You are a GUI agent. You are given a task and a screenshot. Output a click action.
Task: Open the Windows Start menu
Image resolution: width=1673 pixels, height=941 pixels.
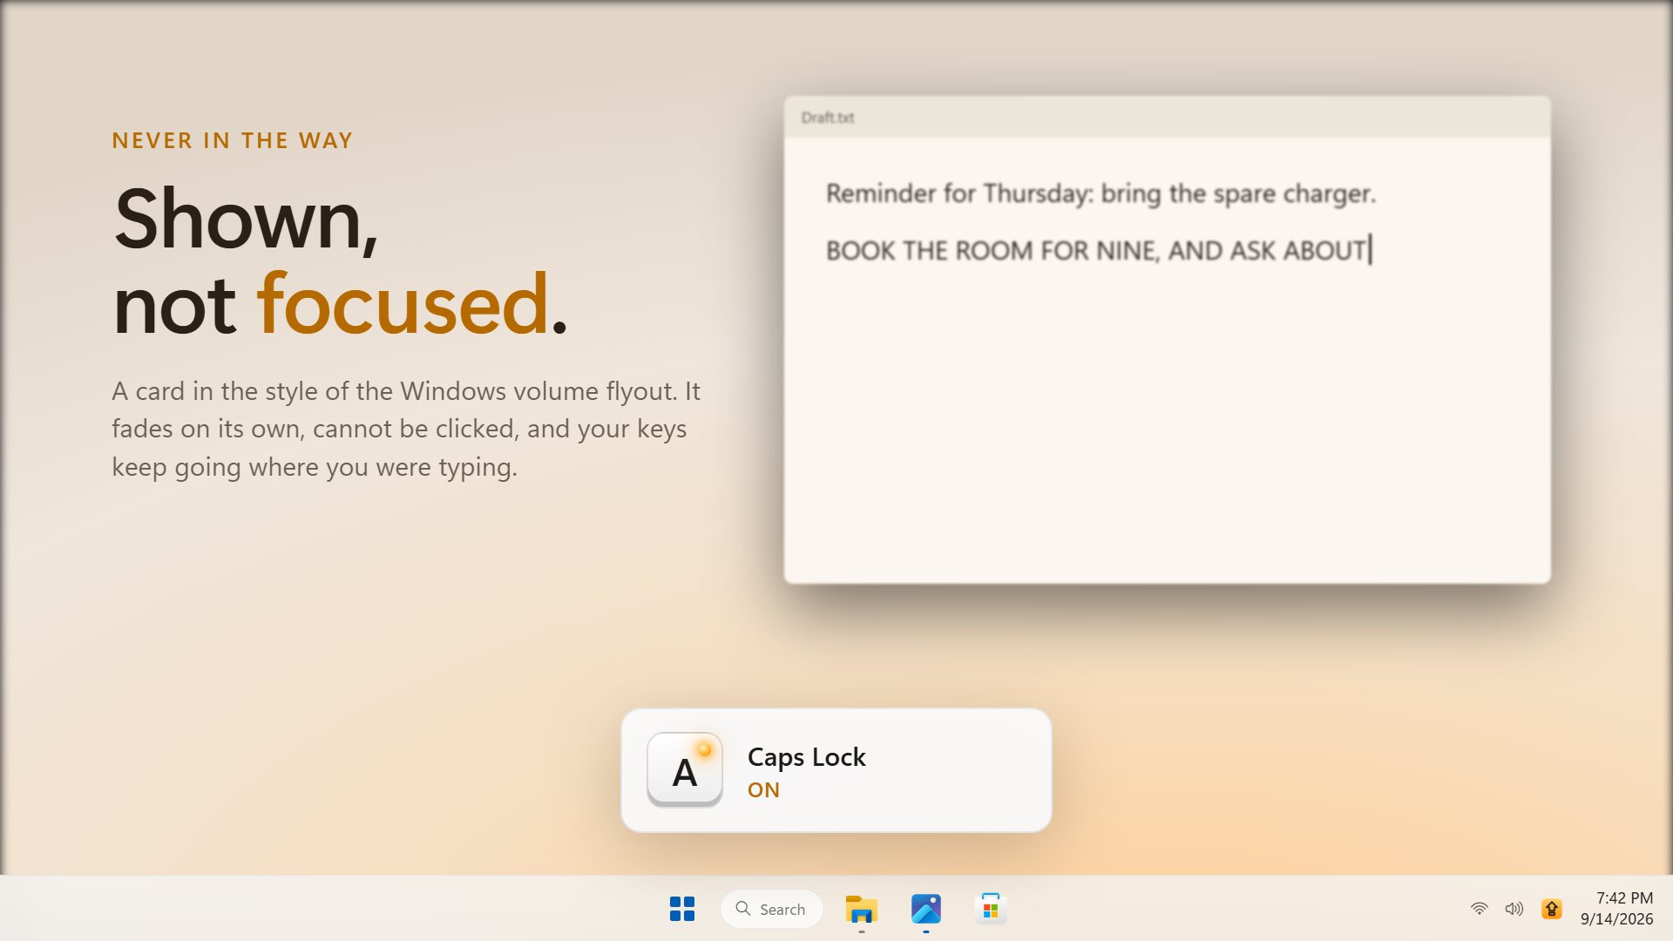point(682,909)
